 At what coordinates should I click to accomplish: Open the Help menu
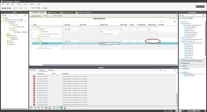click(38, 4)
